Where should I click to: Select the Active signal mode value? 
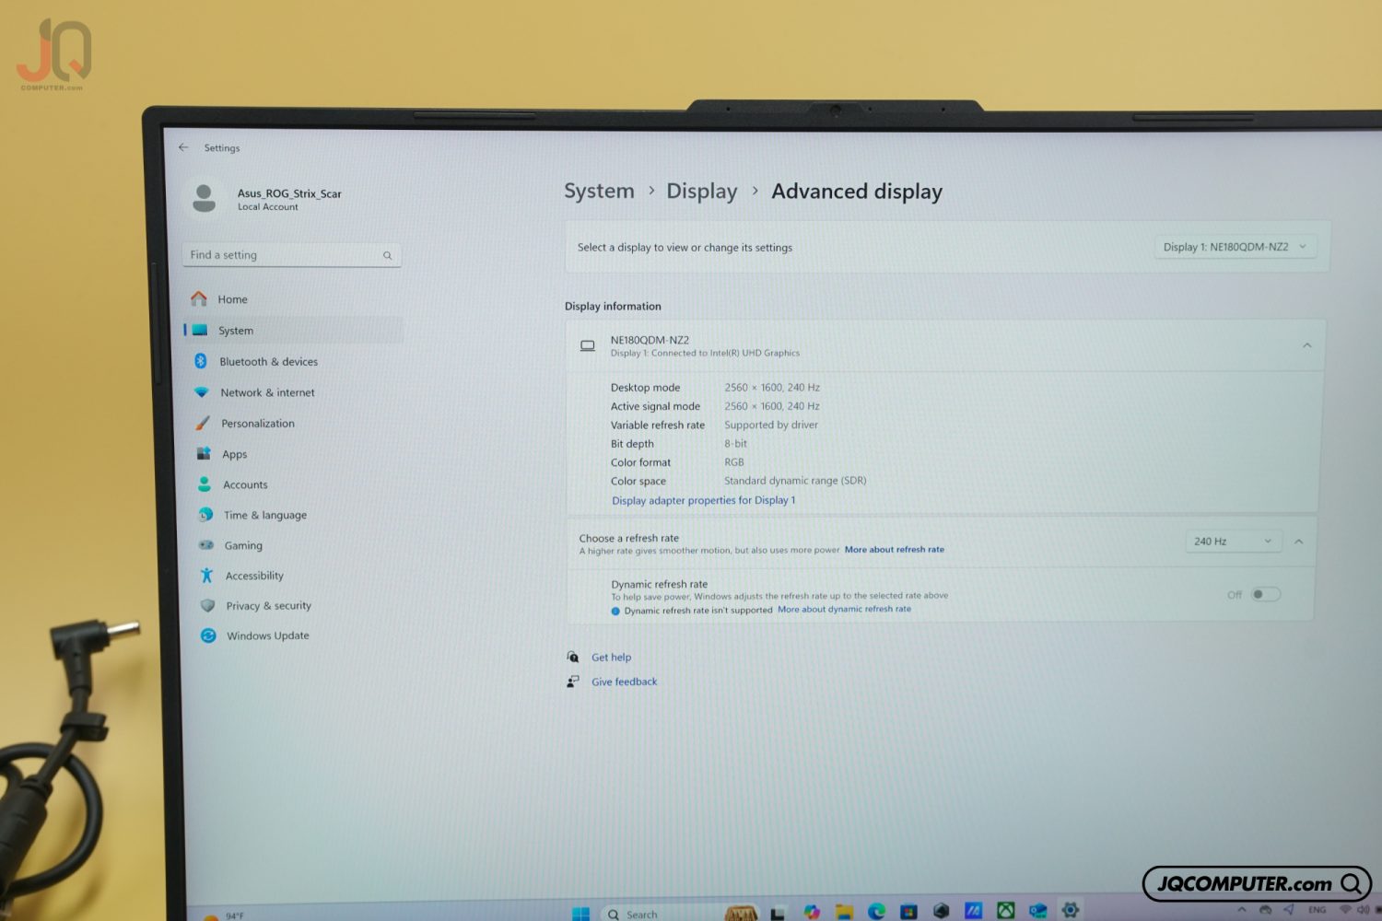(771, 406)
